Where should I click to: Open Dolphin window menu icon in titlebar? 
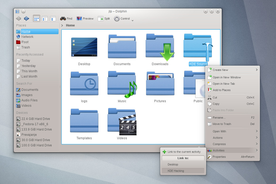click(17, 11)
